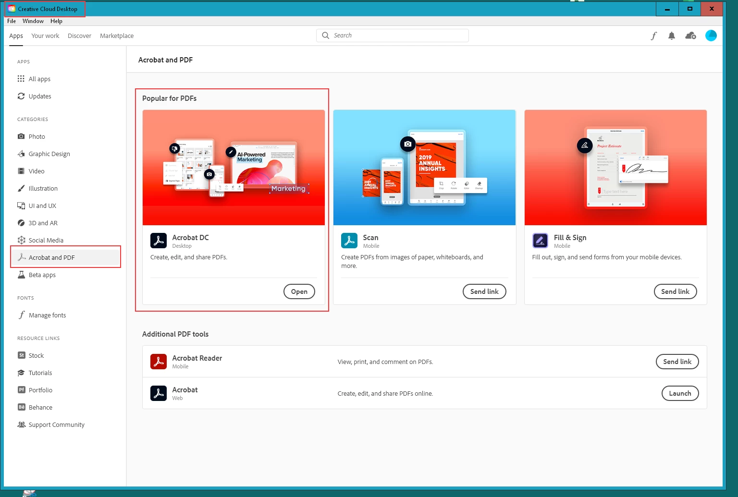The height and width of the screenshot is (497, 738).
Task: Switch to the Your work tab
Action: 45,36
